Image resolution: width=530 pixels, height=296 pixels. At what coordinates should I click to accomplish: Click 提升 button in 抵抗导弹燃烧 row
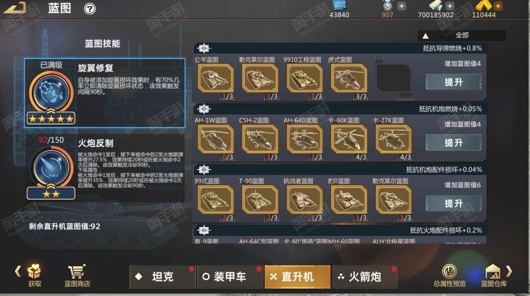(x=454, y=82)
